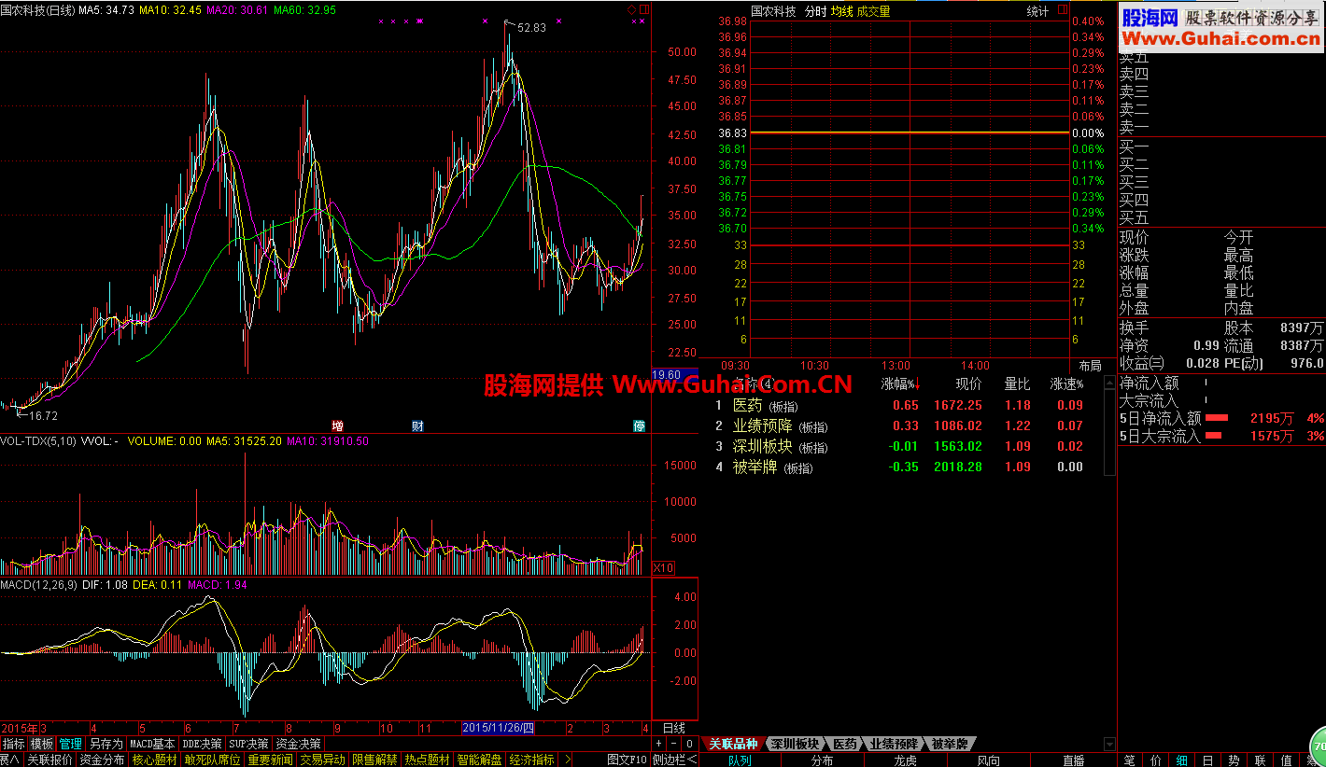1326x767 pixels.
Task: Switch to 势 trend view
Action: [1234, 760]
